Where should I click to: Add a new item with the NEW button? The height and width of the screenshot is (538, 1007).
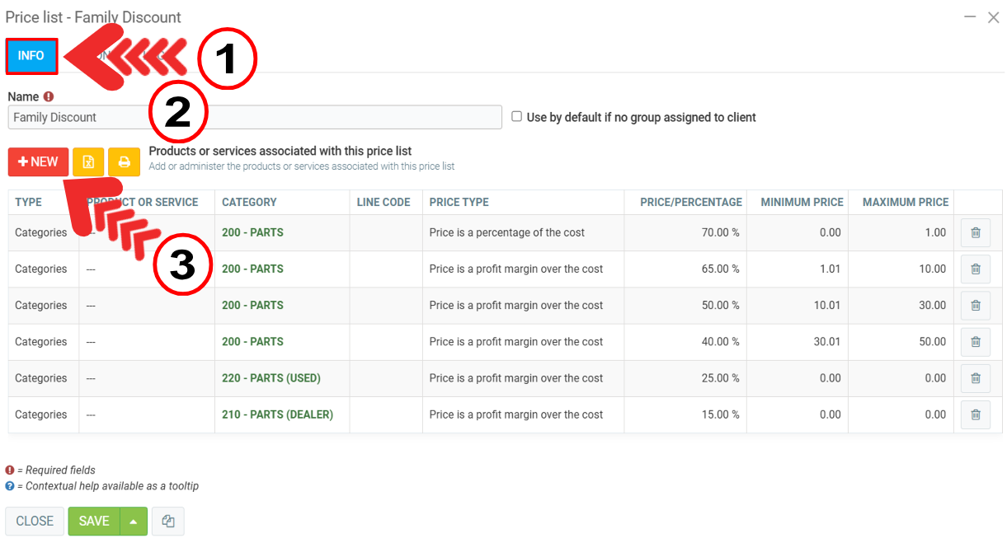coord(38,162)
